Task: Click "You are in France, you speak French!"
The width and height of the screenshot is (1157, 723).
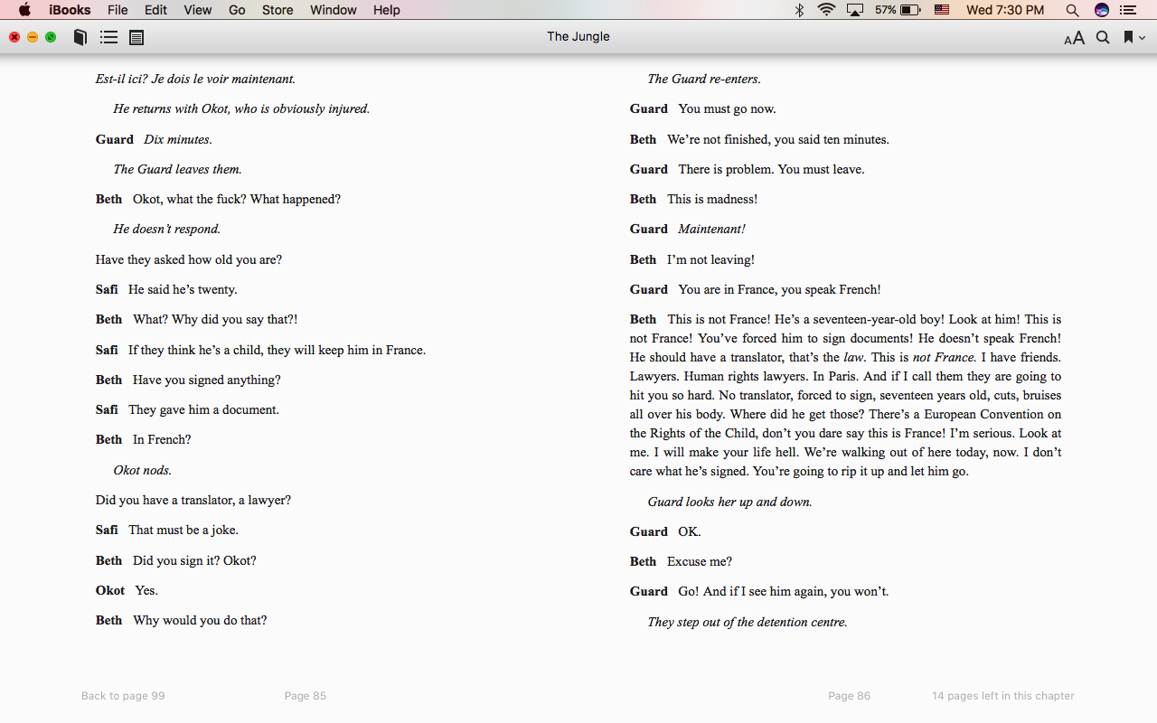Action: tap(779, 290)
